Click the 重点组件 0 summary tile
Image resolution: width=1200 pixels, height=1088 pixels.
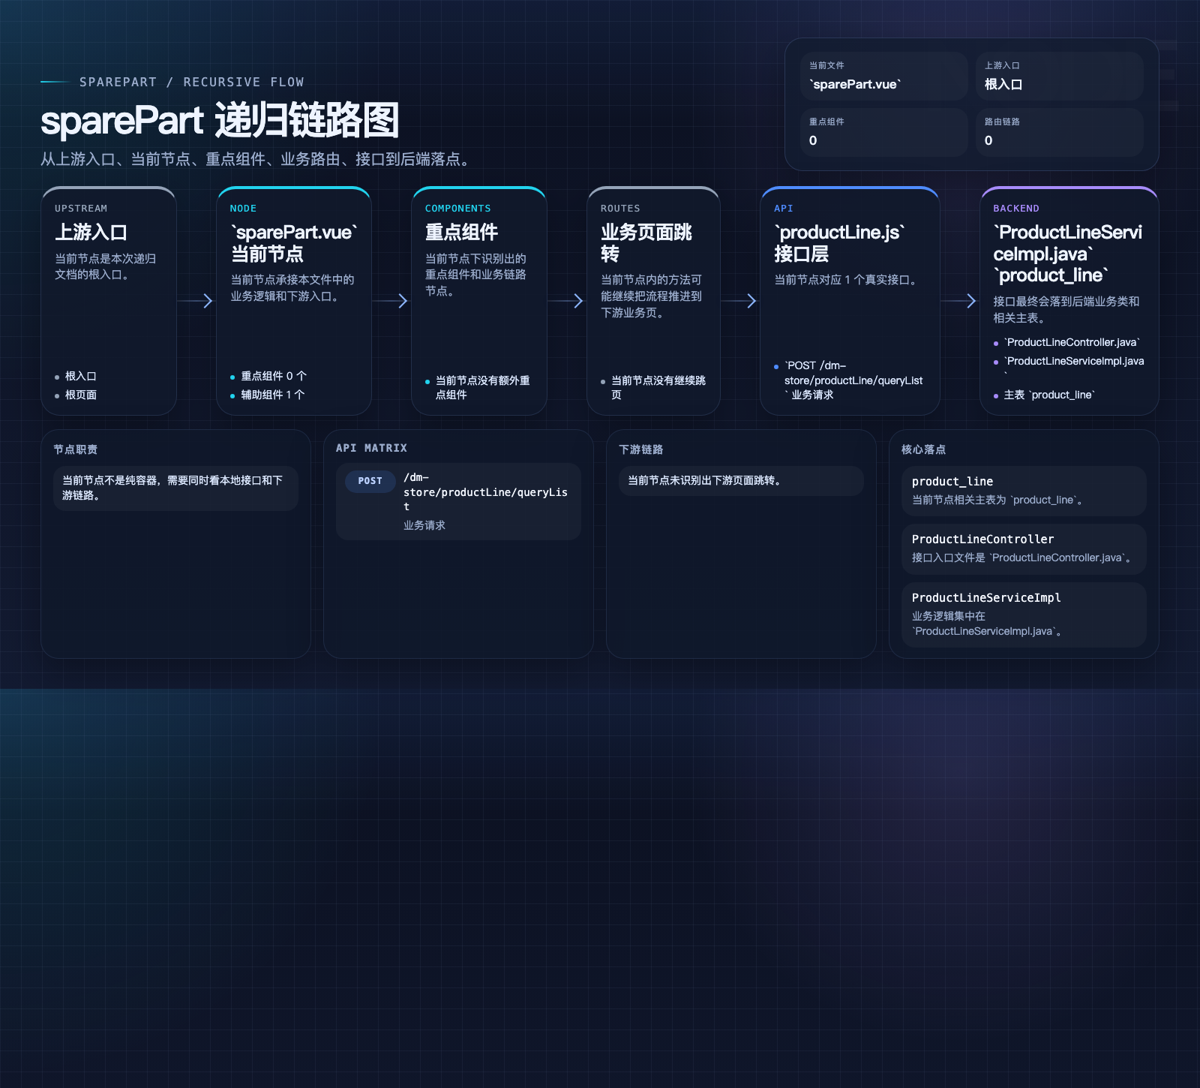(x=884, y=132)
